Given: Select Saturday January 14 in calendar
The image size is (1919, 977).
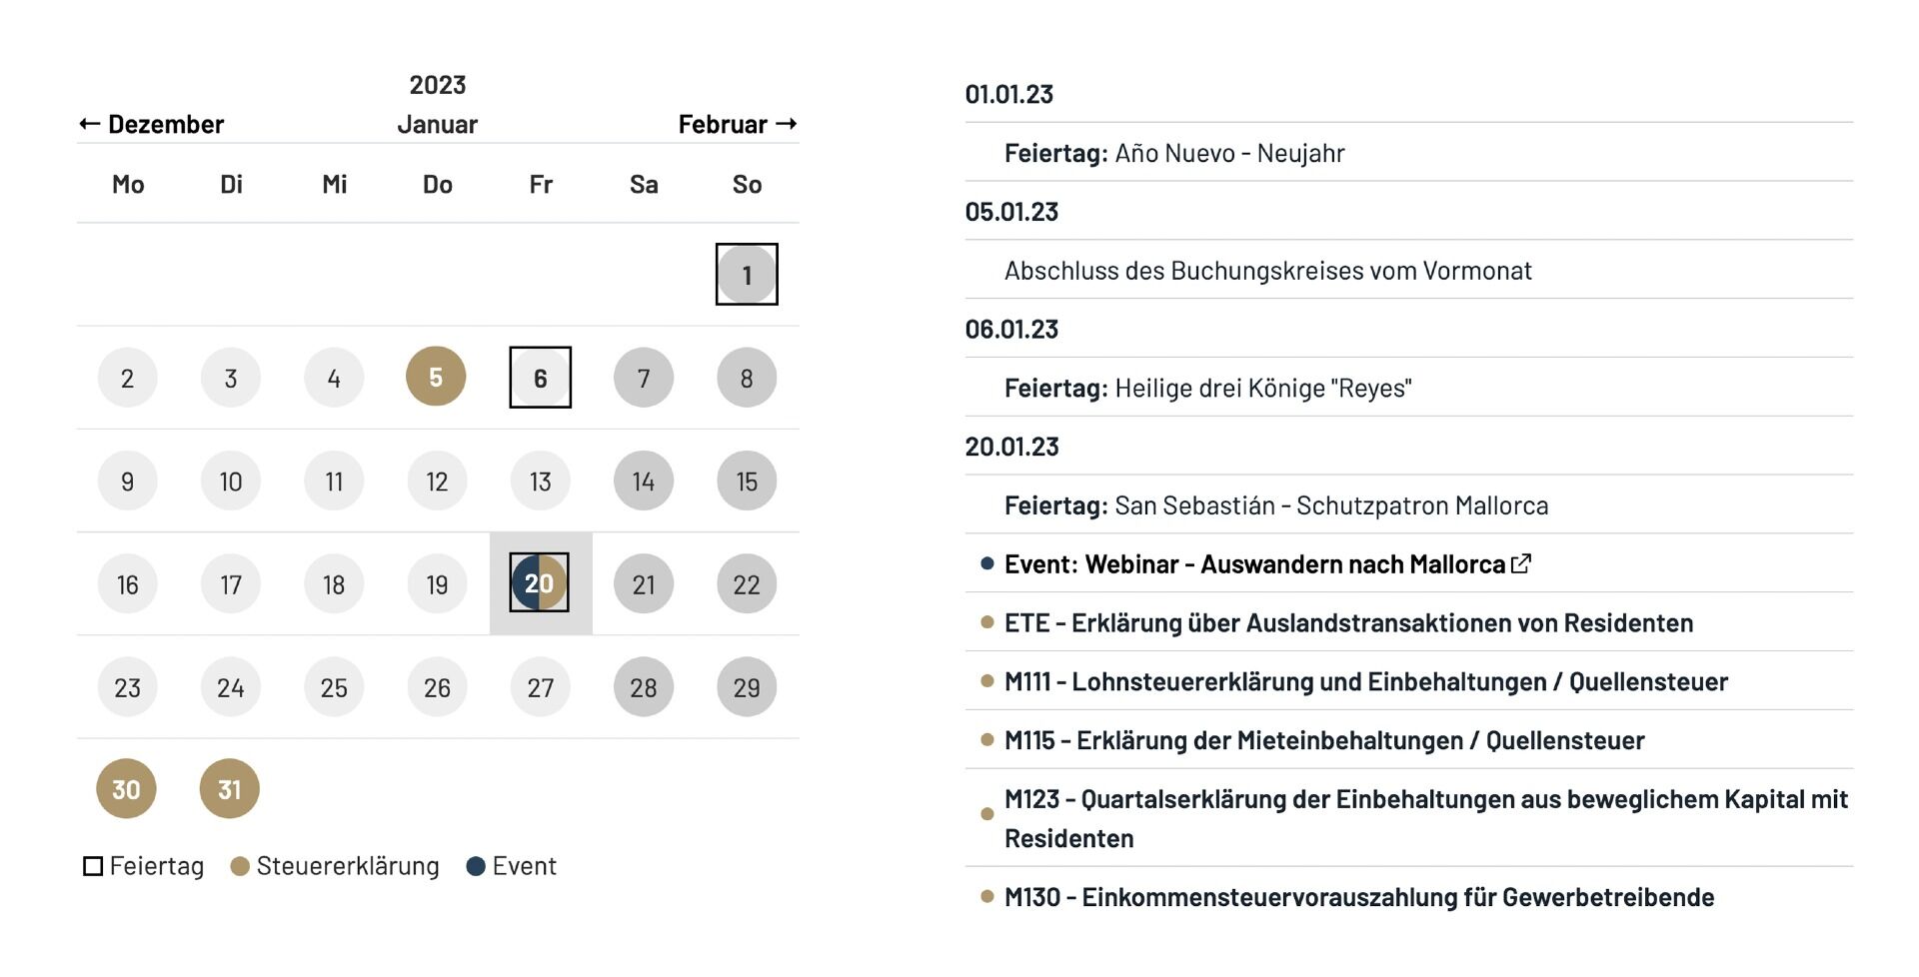Looking at the screenshot, I should [x=644, y=482].
